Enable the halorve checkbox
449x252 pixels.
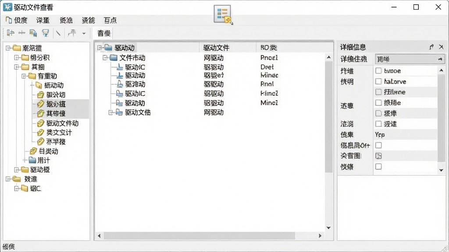point(378,81)
